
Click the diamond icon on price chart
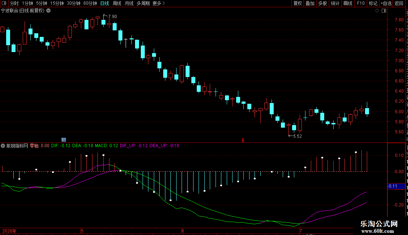[x=377, y=11]
